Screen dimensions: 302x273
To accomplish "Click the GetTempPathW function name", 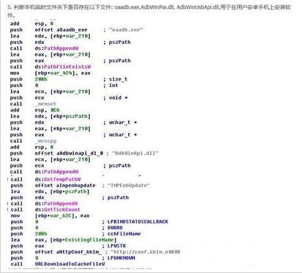I will 62,179.
